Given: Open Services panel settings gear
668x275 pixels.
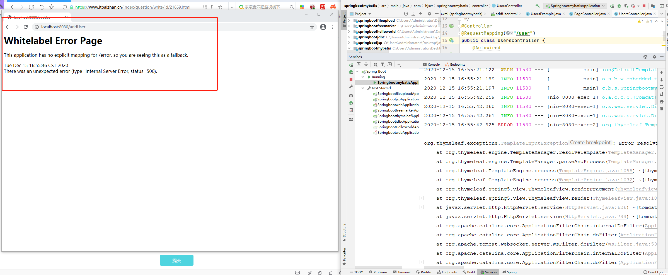Looking at the screenshot, I should (655, 57).
